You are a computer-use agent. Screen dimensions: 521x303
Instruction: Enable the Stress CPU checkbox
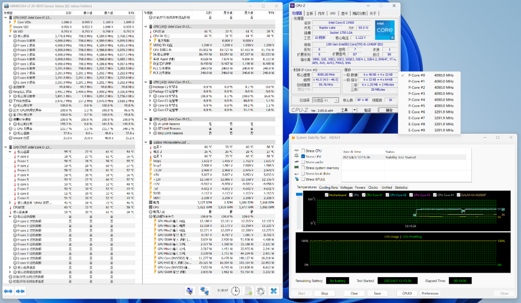point(303,151)
